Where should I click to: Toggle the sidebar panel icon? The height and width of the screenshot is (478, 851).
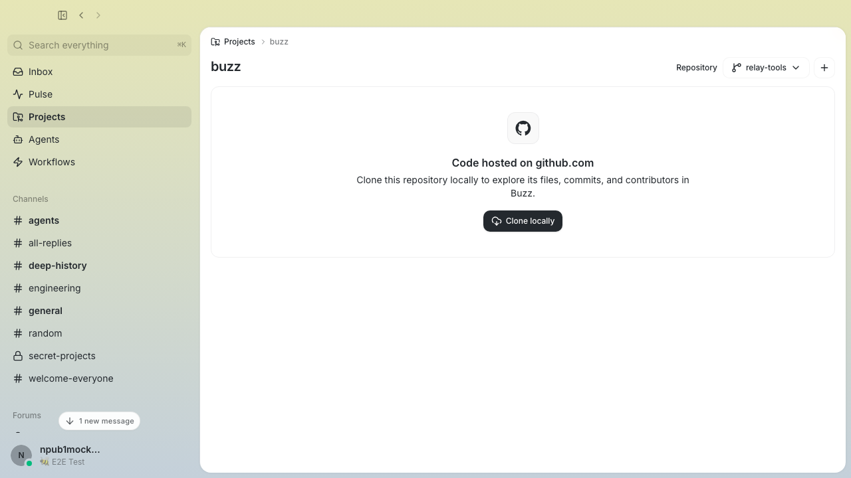[x=62, y=15]
